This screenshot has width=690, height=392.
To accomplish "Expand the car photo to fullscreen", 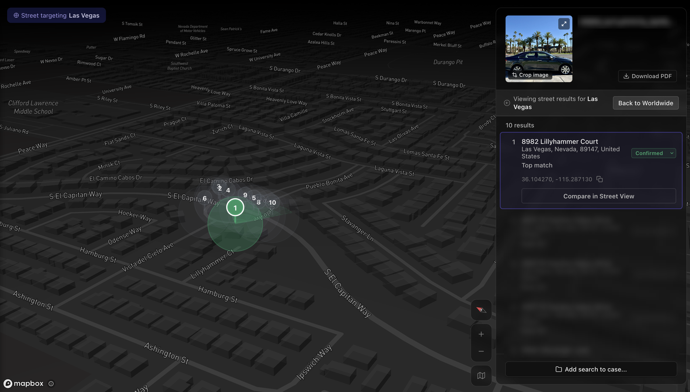I will click(x=564, y=24).
